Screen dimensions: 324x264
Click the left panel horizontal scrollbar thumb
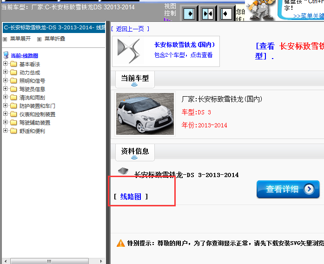tap(49, 261)
